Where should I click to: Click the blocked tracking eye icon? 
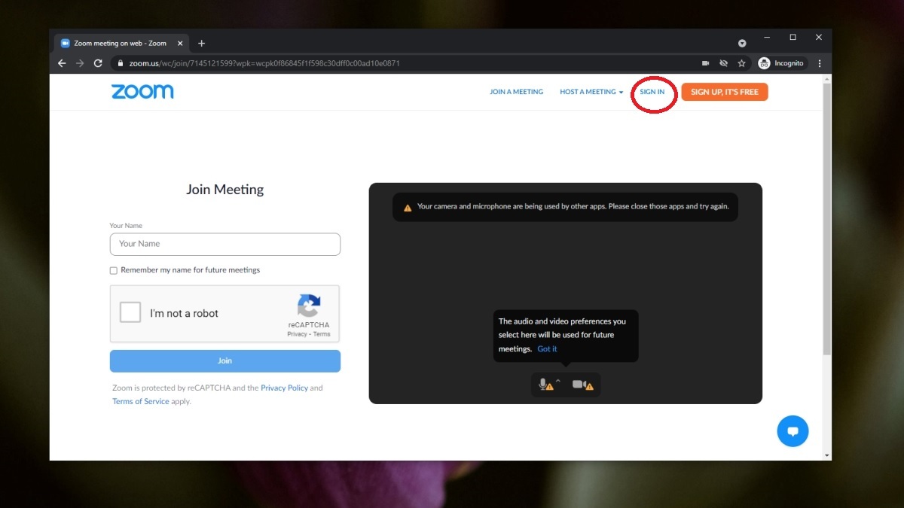[724, 63]
